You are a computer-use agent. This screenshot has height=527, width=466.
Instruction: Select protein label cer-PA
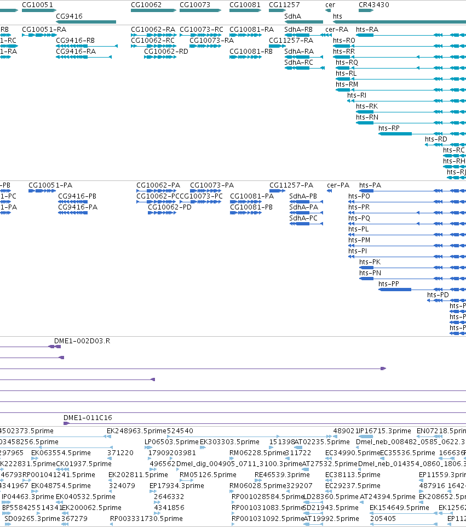coord(338,185)
